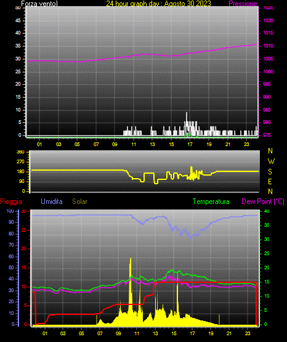Click the yellow 90 wind direction axis value
This screenshot has height=342, width=287.
22,181
